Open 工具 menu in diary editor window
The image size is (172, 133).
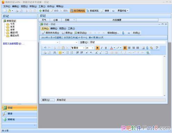(71, 29)
